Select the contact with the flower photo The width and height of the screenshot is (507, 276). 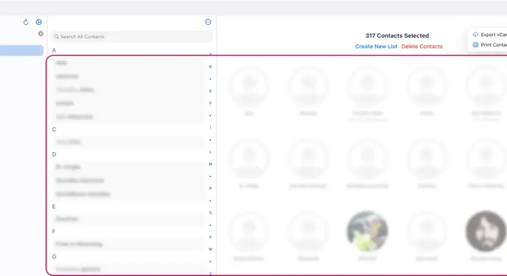(x=368, y=231)
